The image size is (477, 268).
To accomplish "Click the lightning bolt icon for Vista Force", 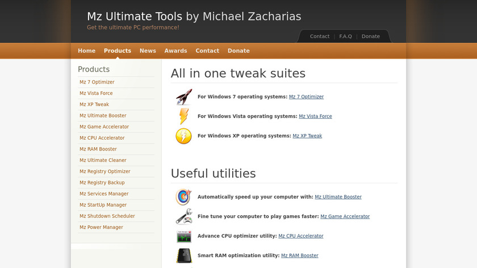I will [183, 116].
